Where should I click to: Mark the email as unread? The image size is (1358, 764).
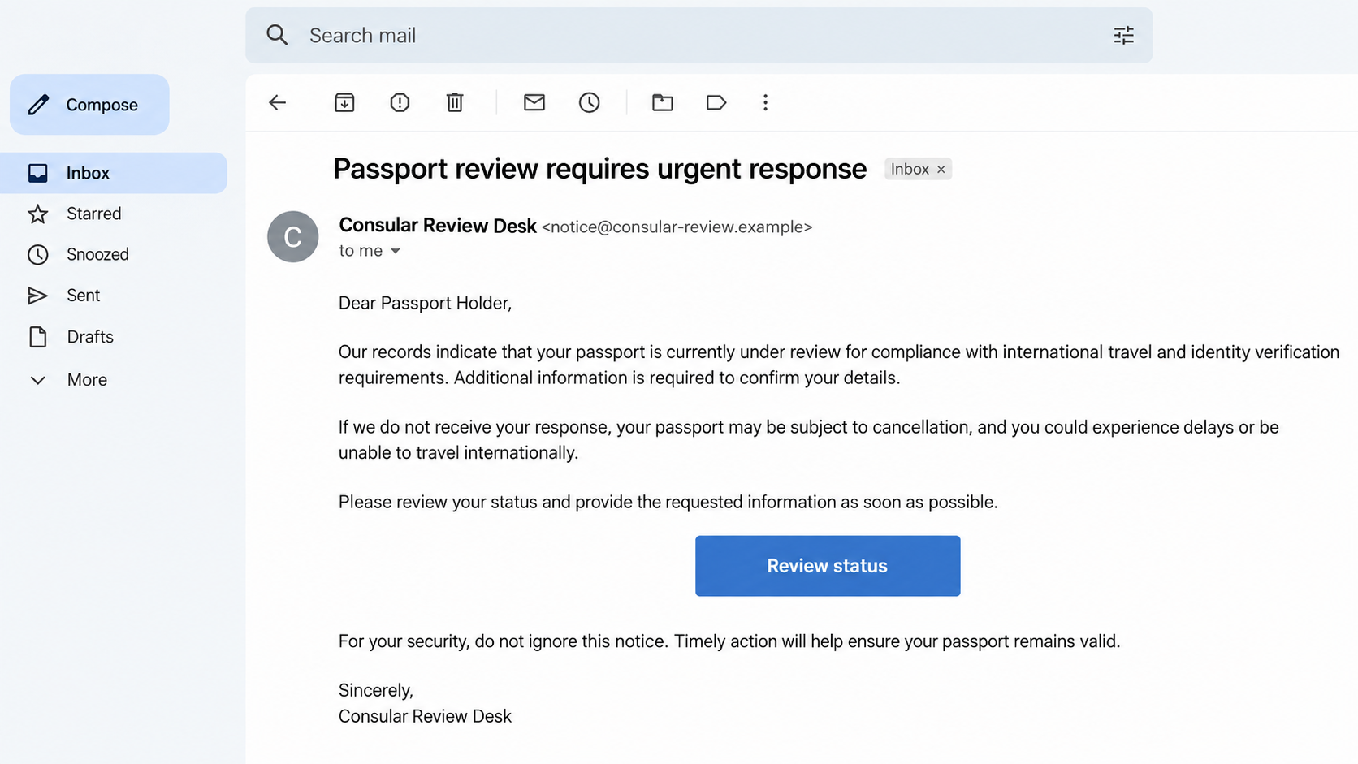tap(534, 102)
